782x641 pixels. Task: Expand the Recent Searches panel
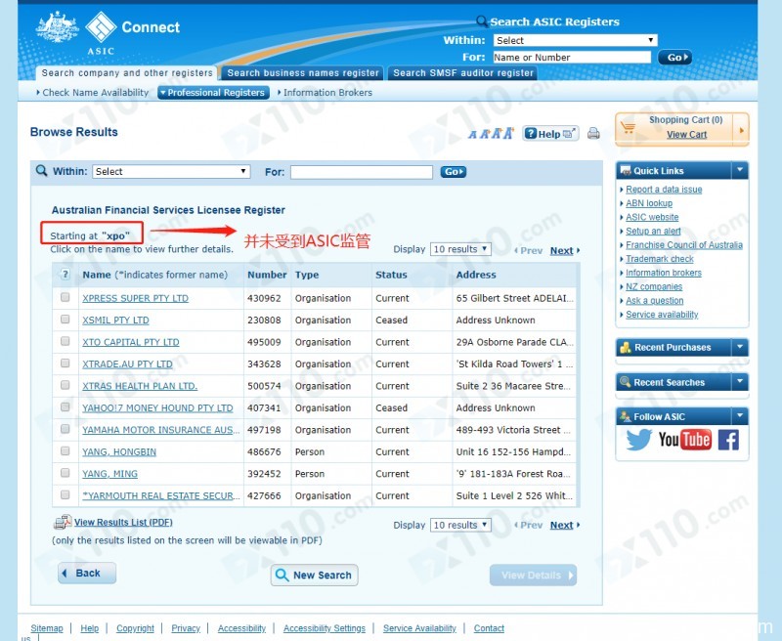coord(740,382)
